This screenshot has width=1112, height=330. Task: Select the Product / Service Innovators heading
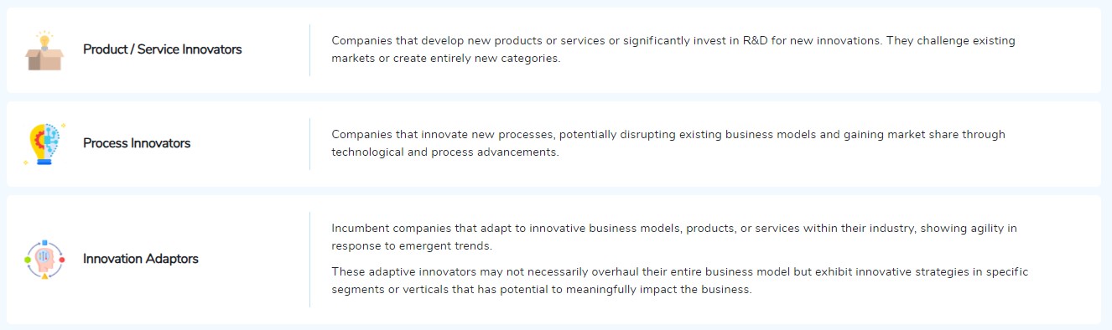162,49
